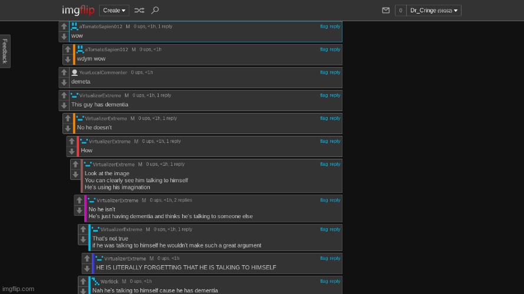
Task: Downvote "This guy has dementia" comment
Action: point(64,105)
